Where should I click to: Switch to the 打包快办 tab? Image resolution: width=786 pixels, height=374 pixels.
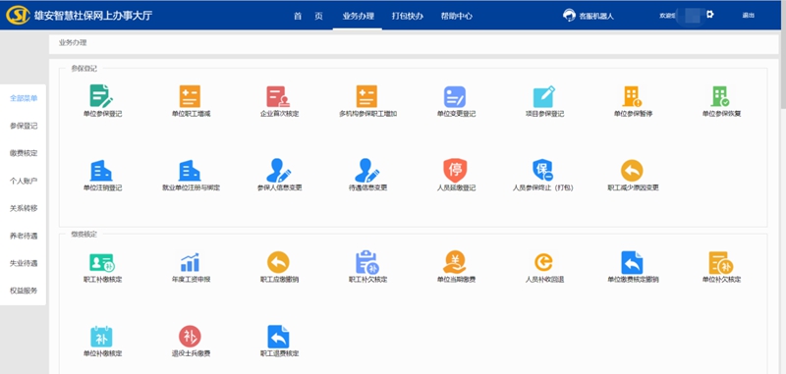tap(407, 16)
